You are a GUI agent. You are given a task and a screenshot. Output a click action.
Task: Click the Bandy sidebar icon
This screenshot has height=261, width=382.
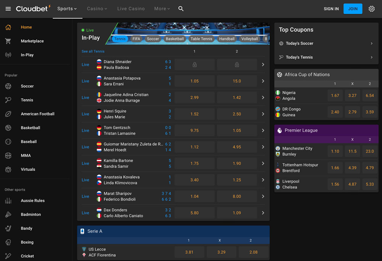point(8,228)
